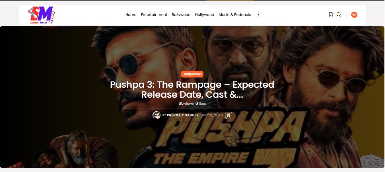Open author Prerna Chaubey's profile link
The width and height of the screenshot is (385, 172).
coord(183,115)
